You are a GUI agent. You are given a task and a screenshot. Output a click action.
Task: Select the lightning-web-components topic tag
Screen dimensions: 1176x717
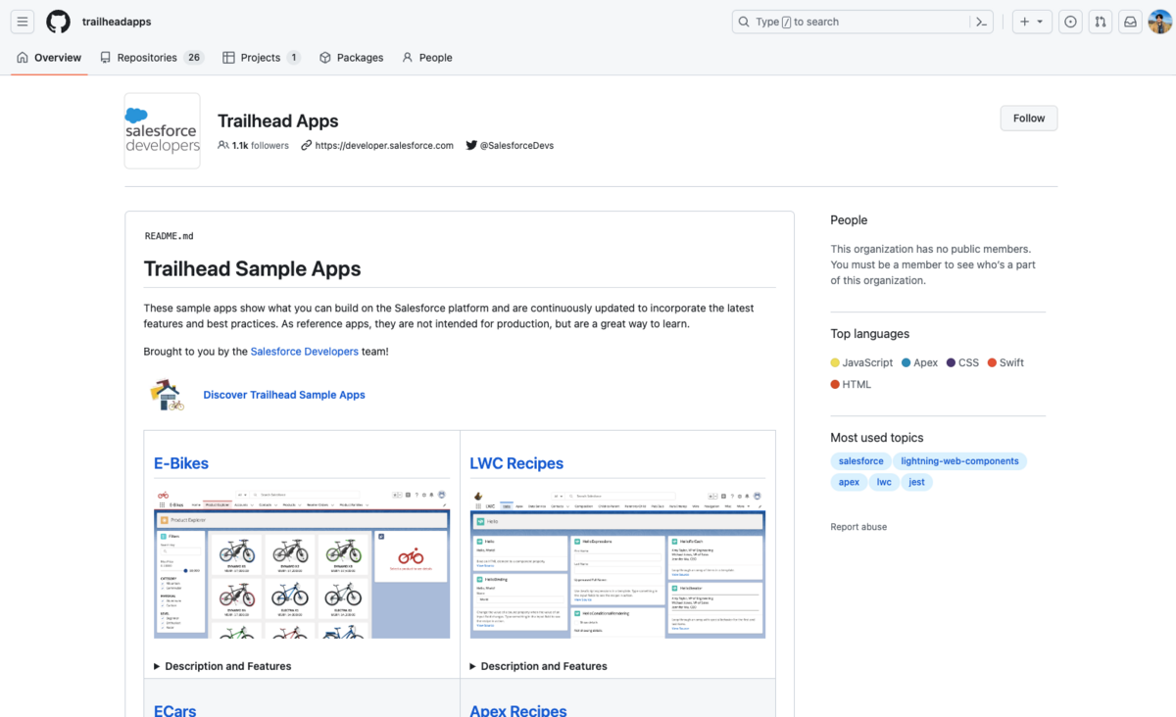point(960,461)
